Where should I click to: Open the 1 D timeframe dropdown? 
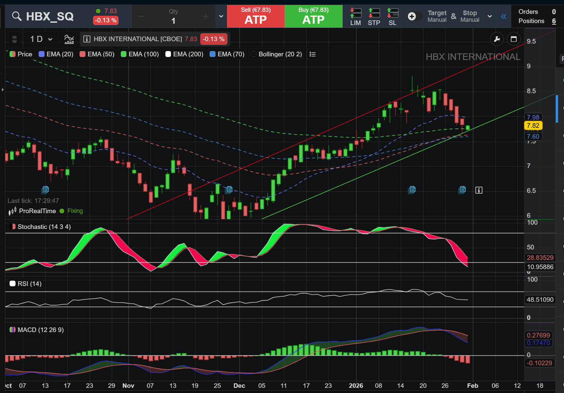[41, 39]
